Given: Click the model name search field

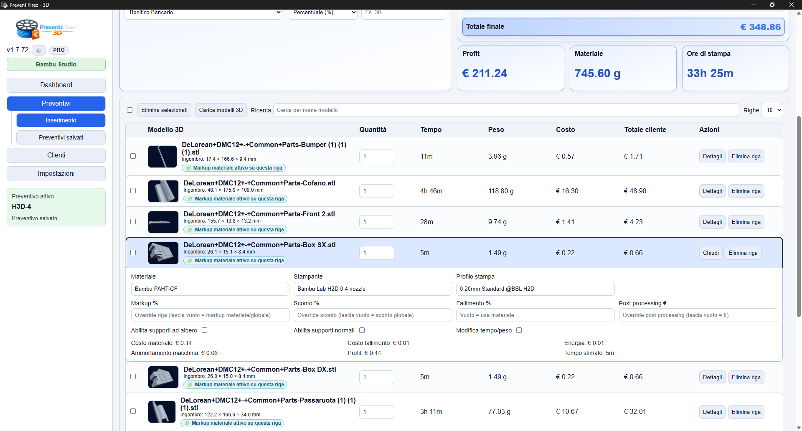Looking at the screenshot, I should coord(505,110).
